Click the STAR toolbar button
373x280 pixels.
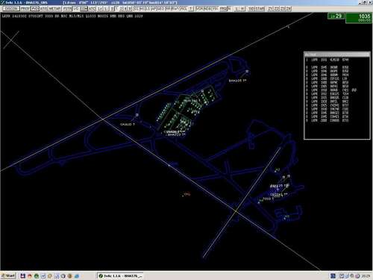pos(260,8)
